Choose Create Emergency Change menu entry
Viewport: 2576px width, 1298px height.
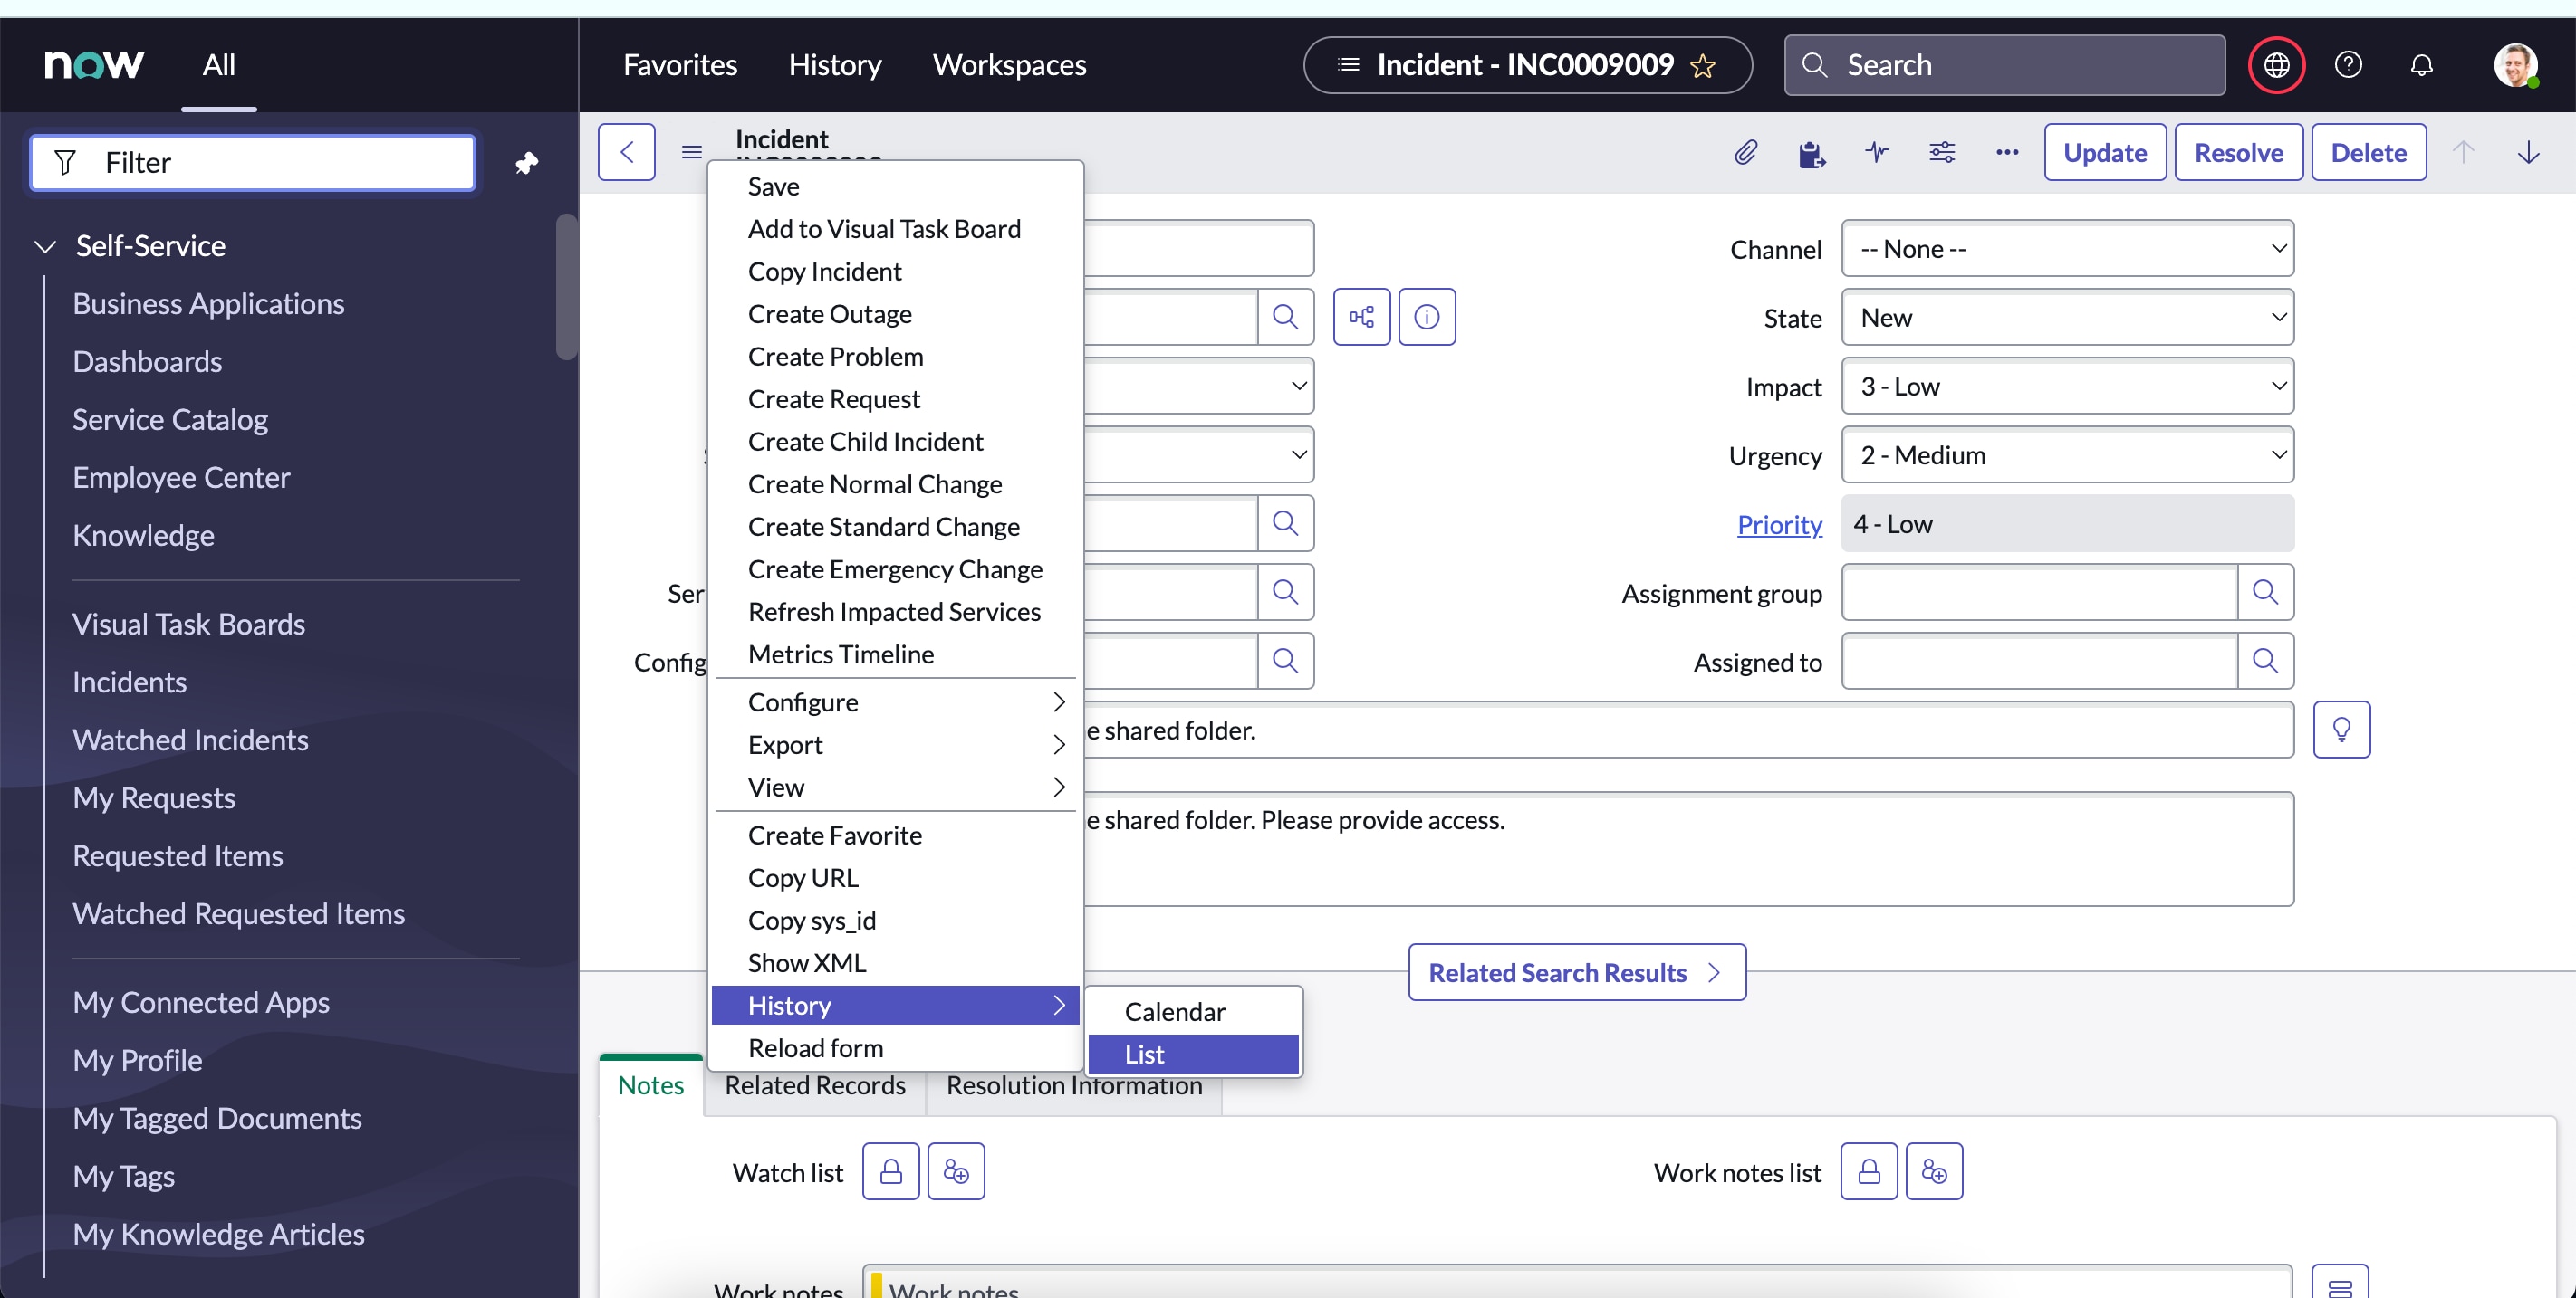click(895, 568)
